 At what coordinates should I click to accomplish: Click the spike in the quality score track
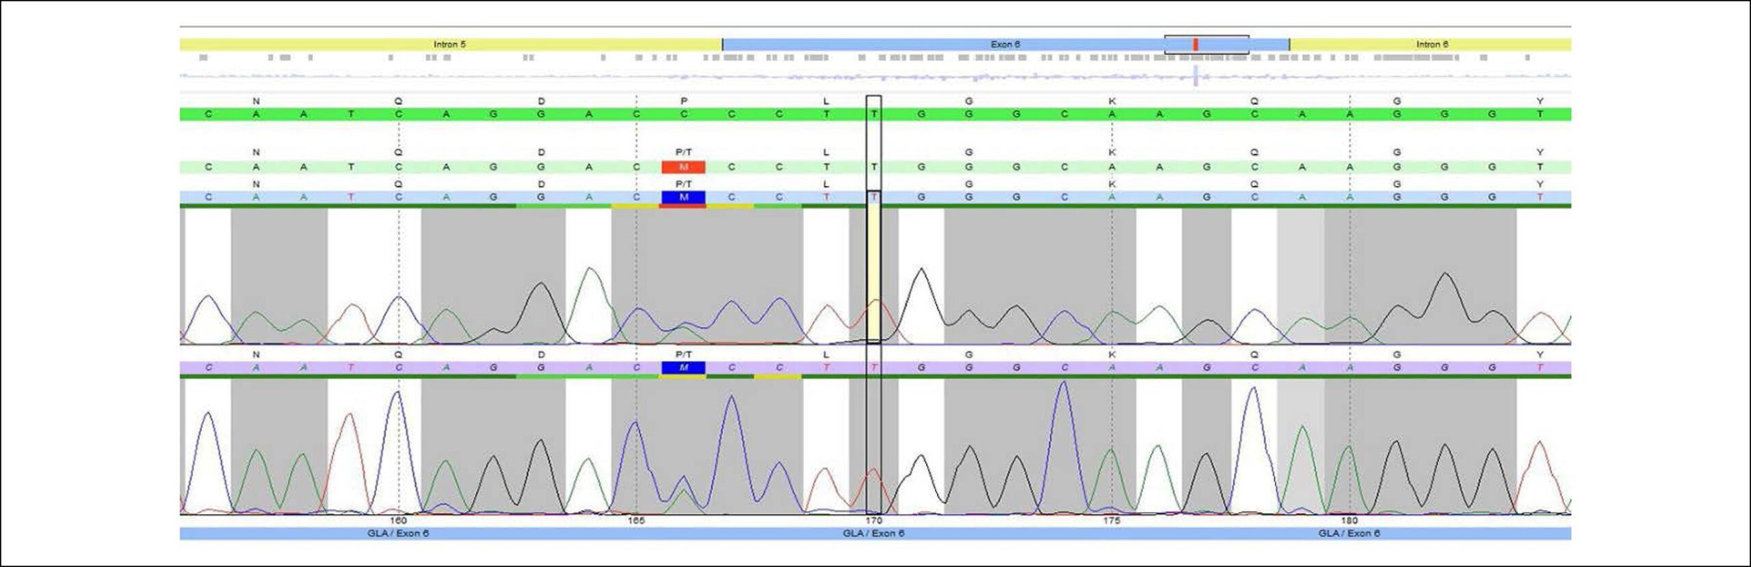coord(1196,75)
